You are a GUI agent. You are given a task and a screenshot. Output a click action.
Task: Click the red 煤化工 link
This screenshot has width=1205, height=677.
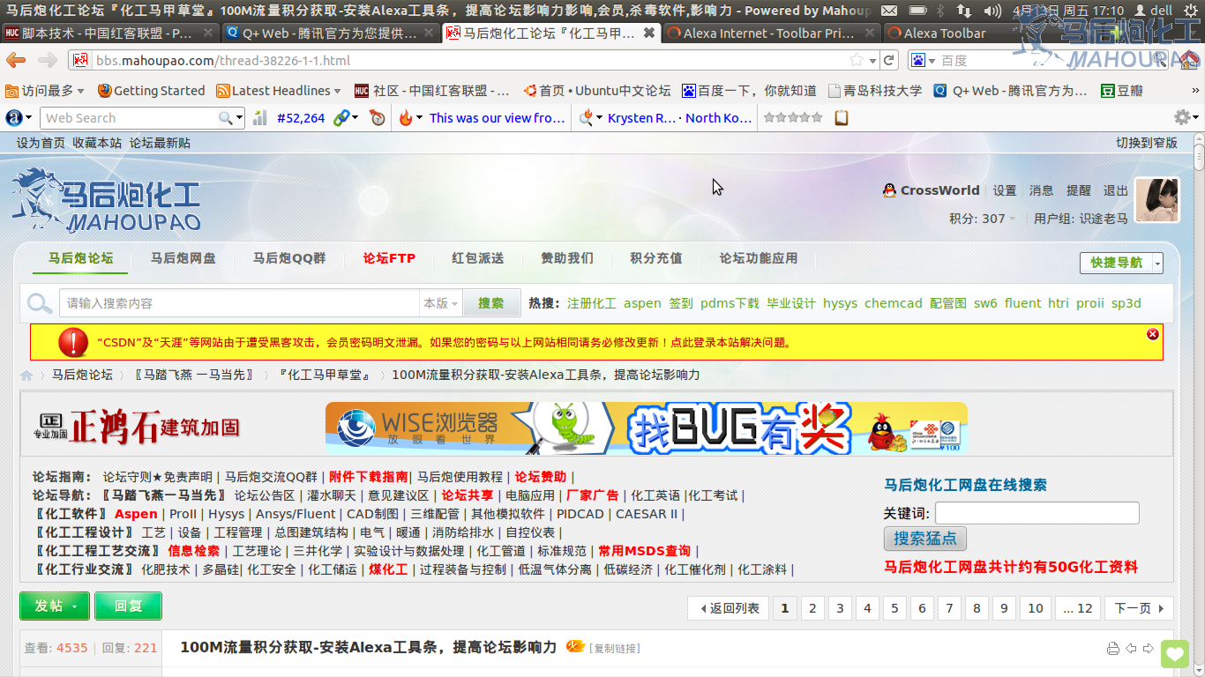click(x=388, y=569)
